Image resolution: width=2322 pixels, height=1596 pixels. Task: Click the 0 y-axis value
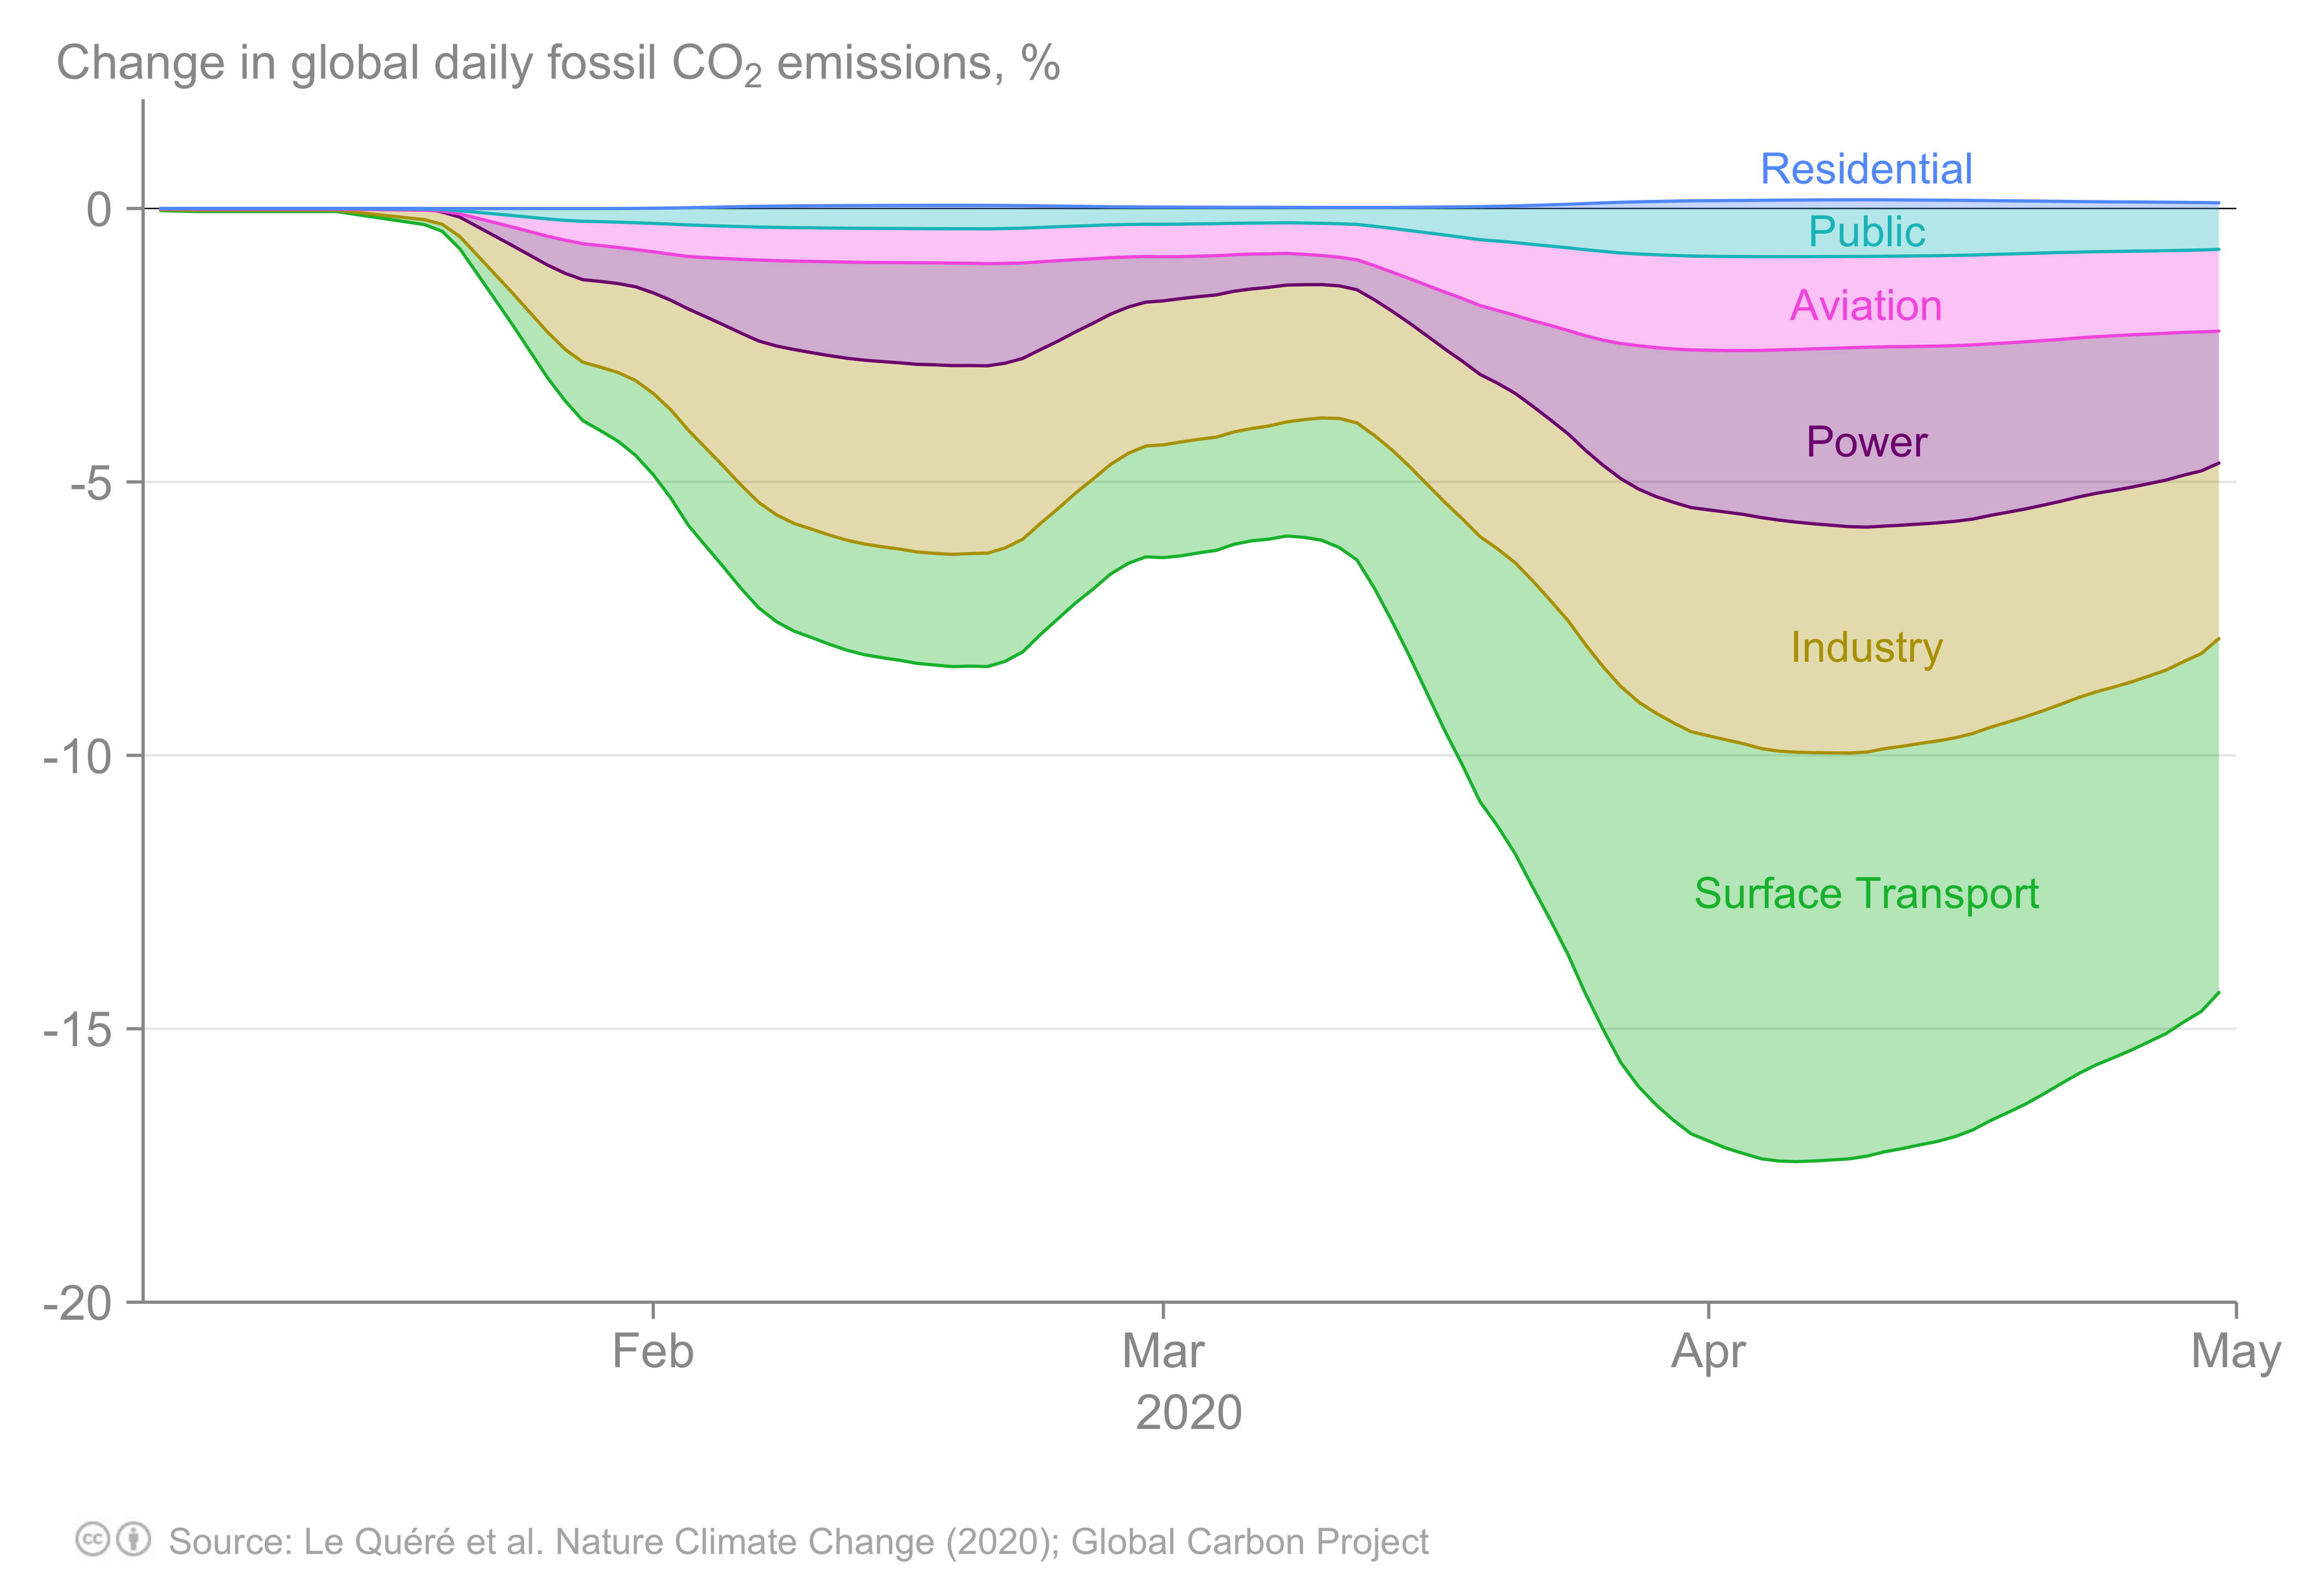(x=99, y=210)
